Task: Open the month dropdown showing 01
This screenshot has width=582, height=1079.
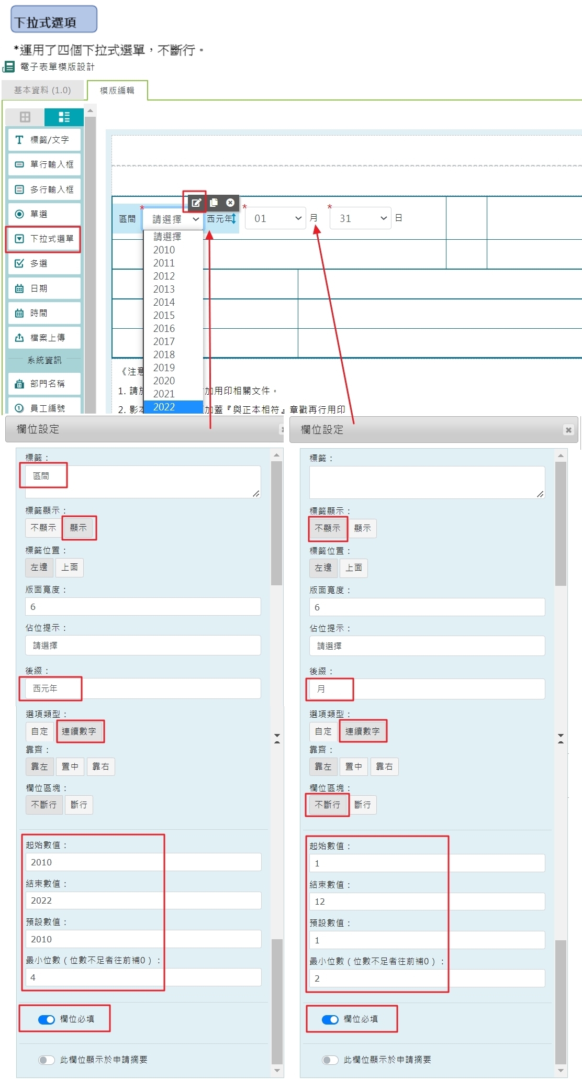Action: [276, 218]
